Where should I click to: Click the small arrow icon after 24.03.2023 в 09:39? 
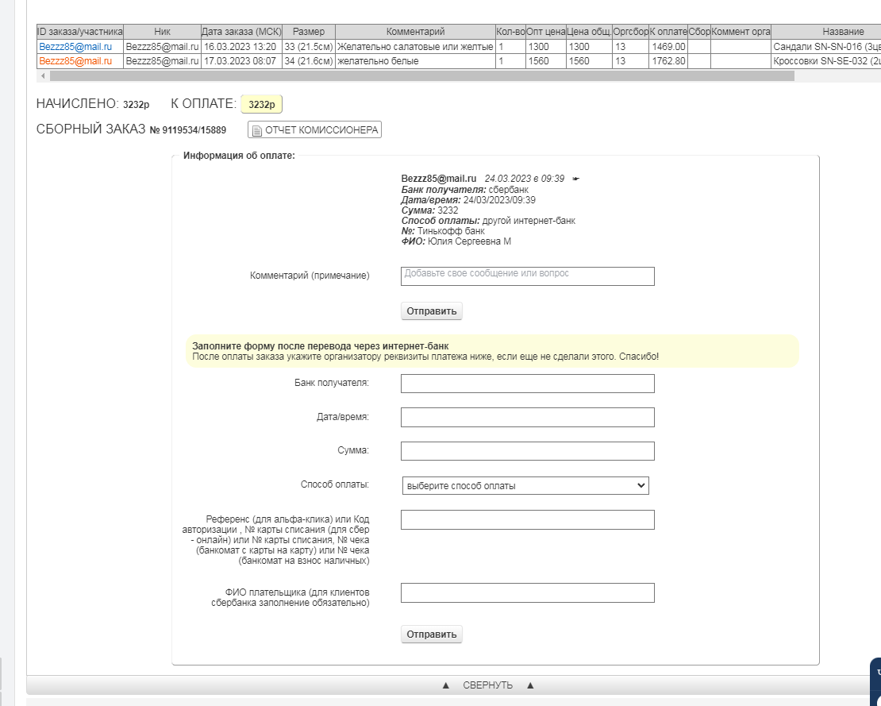(x=575, y=179)
